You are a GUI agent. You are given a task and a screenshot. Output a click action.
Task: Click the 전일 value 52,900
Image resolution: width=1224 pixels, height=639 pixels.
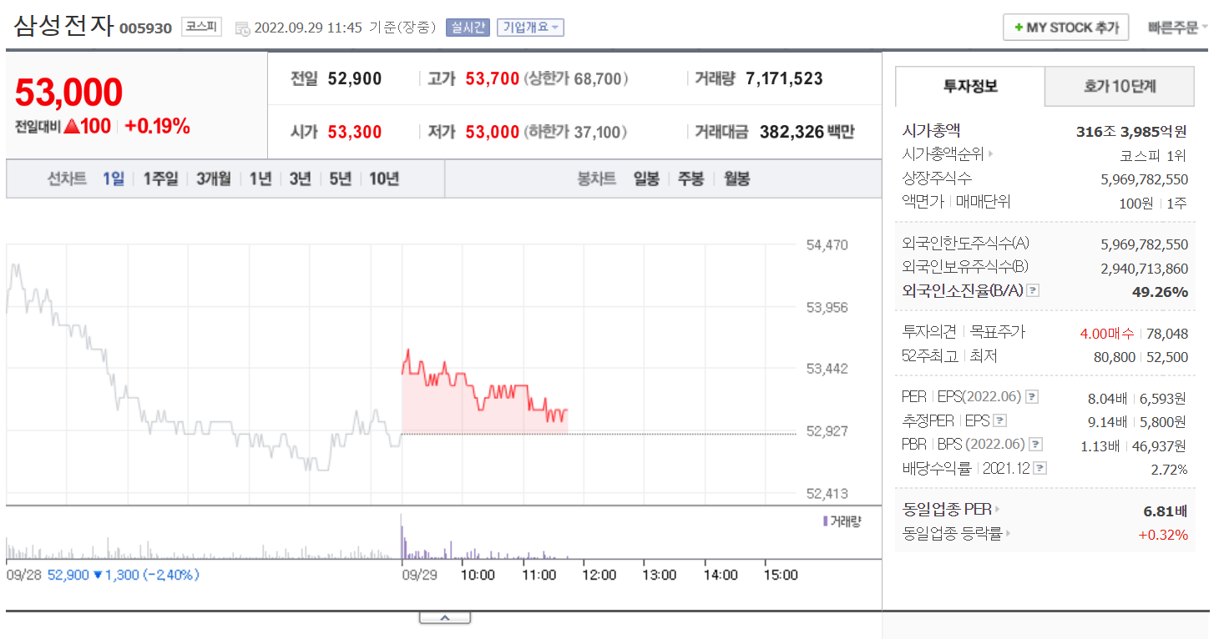[355, 79]
